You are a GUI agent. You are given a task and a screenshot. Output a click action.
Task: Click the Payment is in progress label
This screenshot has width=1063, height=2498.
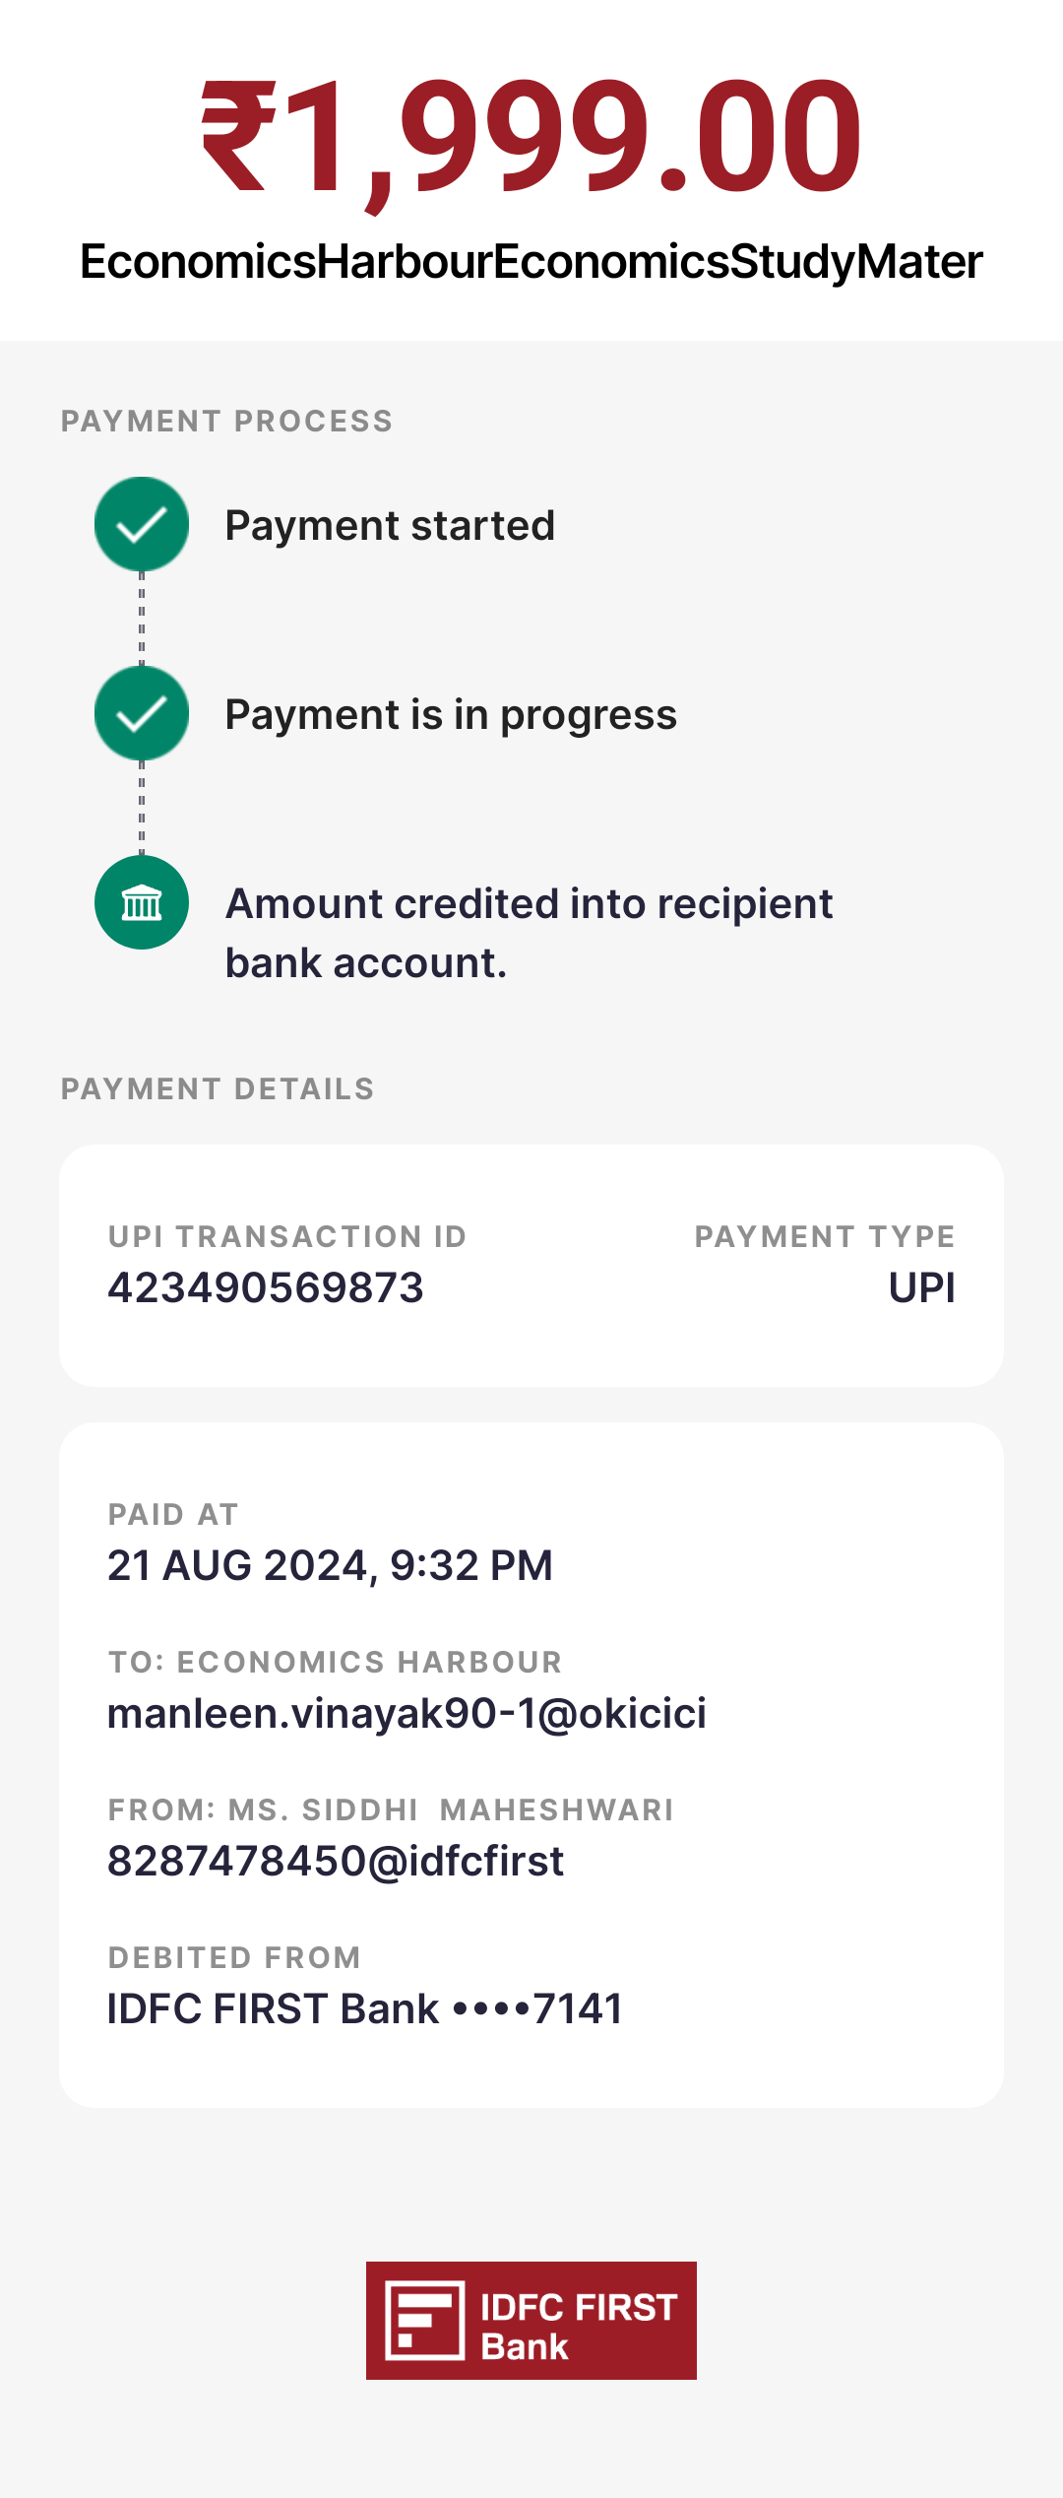click(x=451, y=715)
